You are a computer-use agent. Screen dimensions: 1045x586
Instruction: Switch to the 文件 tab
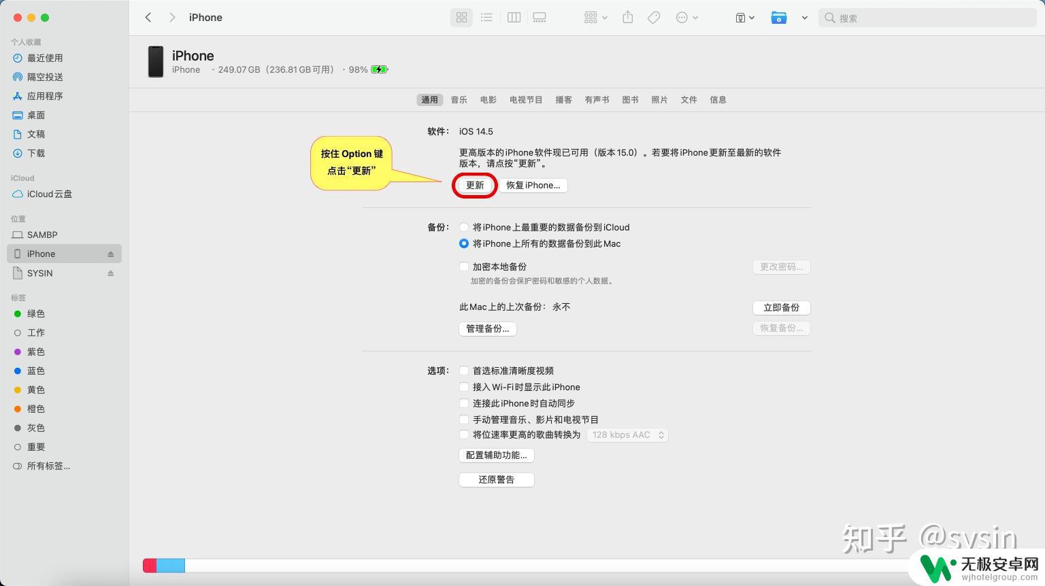[x=689, y=100]
